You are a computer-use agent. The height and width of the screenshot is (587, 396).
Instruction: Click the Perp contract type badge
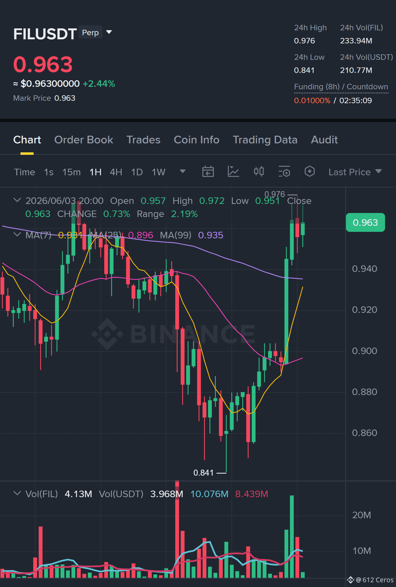(x=90, y=32)
